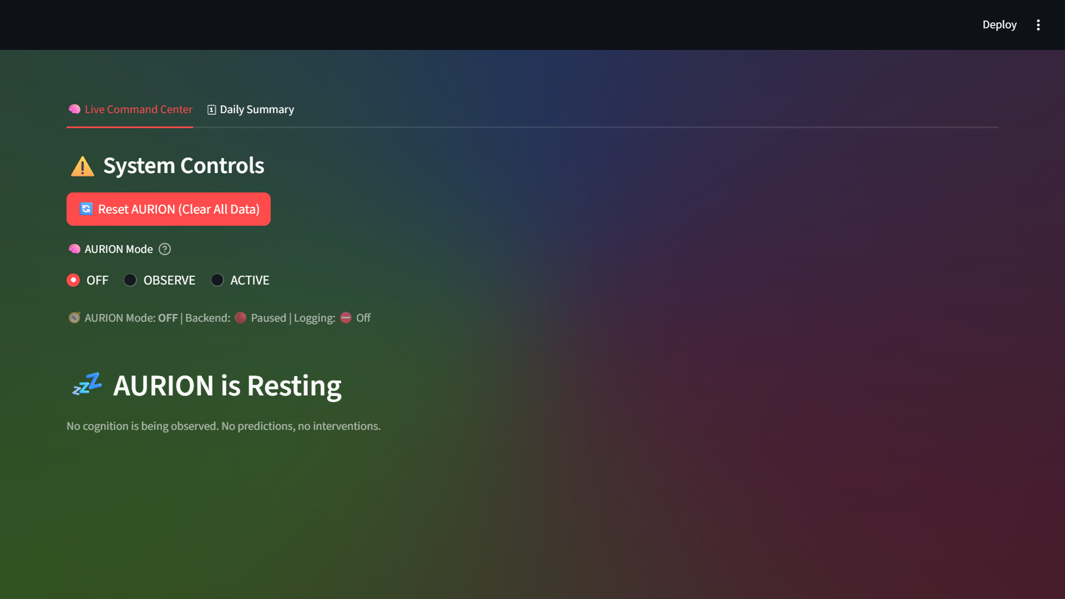Click the System Controls heading text
Screen dimensions: 1065x599
point(184,166)
